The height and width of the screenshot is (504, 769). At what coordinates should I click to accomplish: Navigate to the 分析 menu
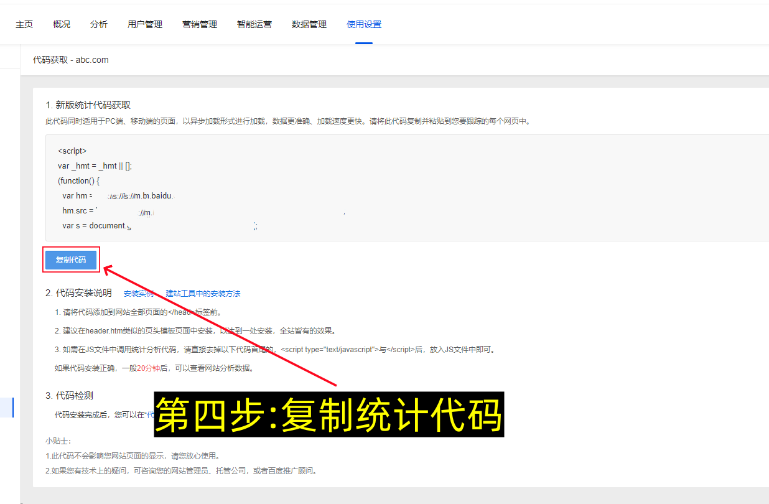[x=98, y=24]
